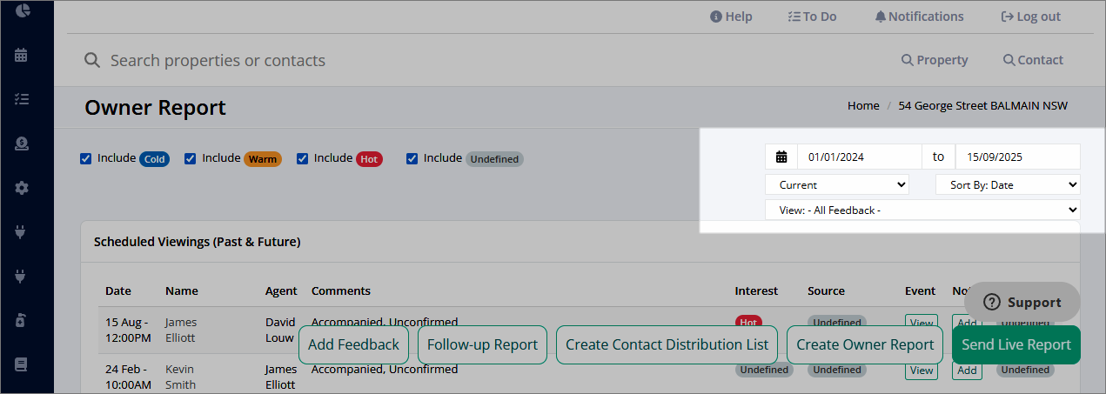Open the To Do menu item
The image size is (1106, 394).
812,17
